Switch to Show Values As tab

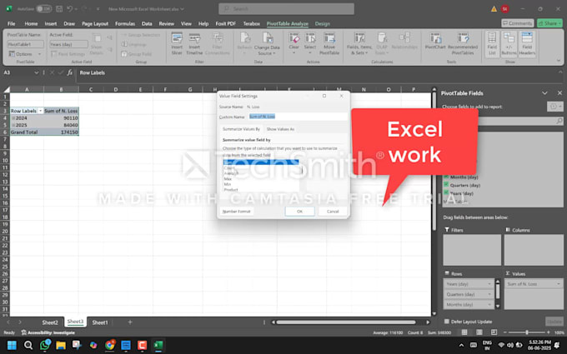280,129
